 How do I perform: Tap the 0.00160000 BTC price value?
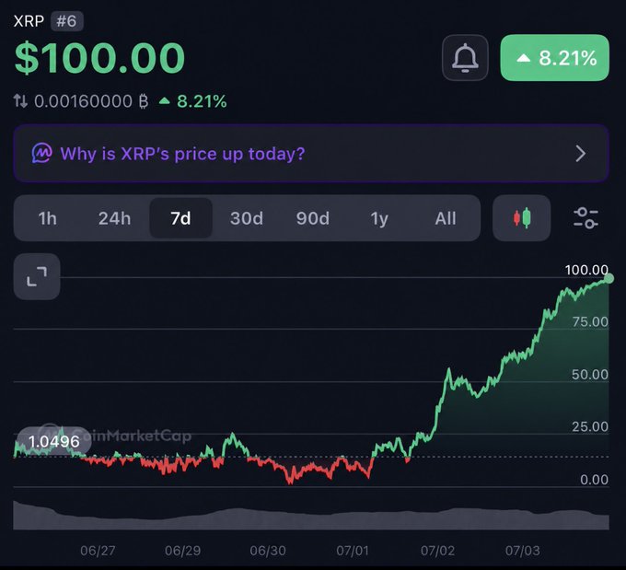pos(91,101)
